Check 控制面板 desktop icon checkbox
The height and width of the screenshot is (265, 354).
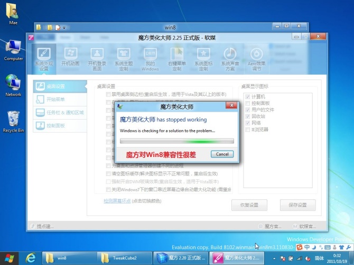(247, 103)
